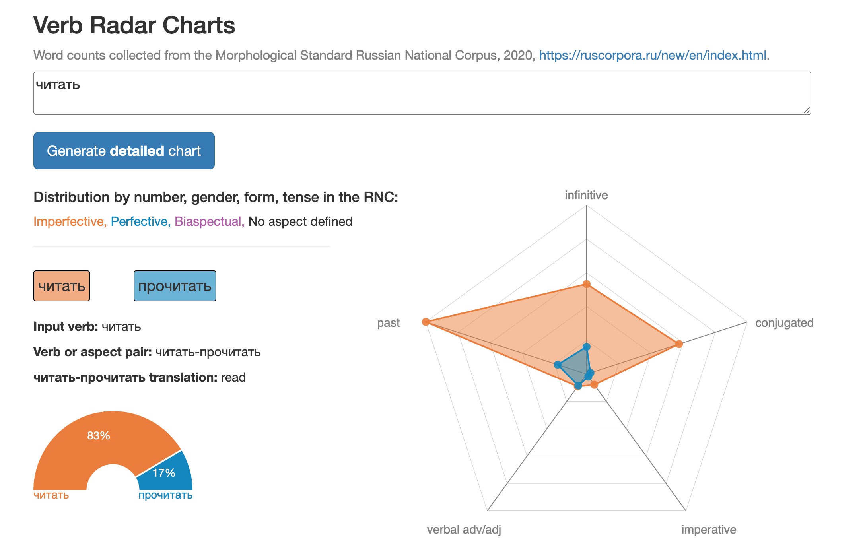863x559 pixels.
Task: Select the orange читать verb button
Action: (62, 286)
